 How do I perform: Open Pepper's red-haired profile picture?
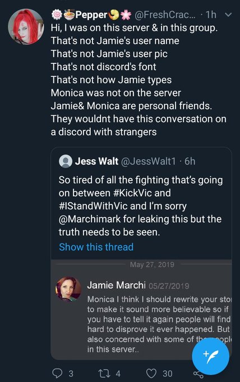(26, 27)
